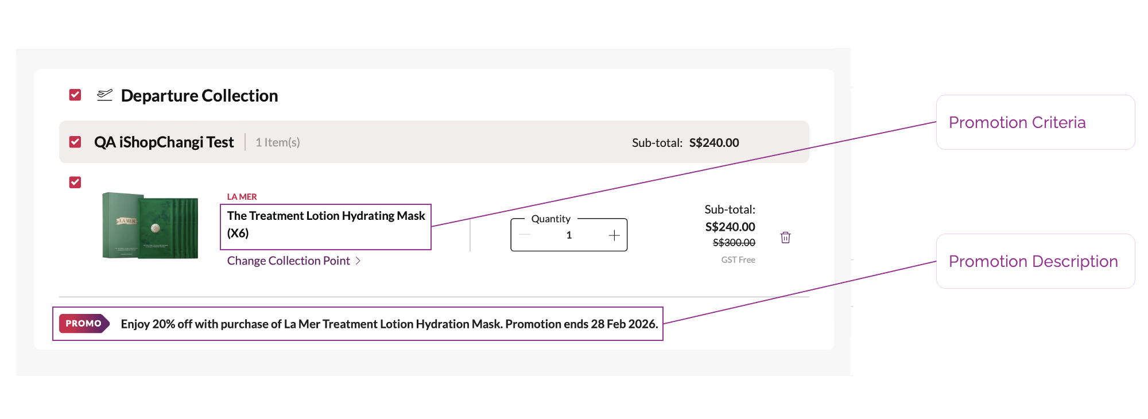The image size is (1148, 419).
Task: Click the LA MER brand label
Action: (x=242, y=197)
